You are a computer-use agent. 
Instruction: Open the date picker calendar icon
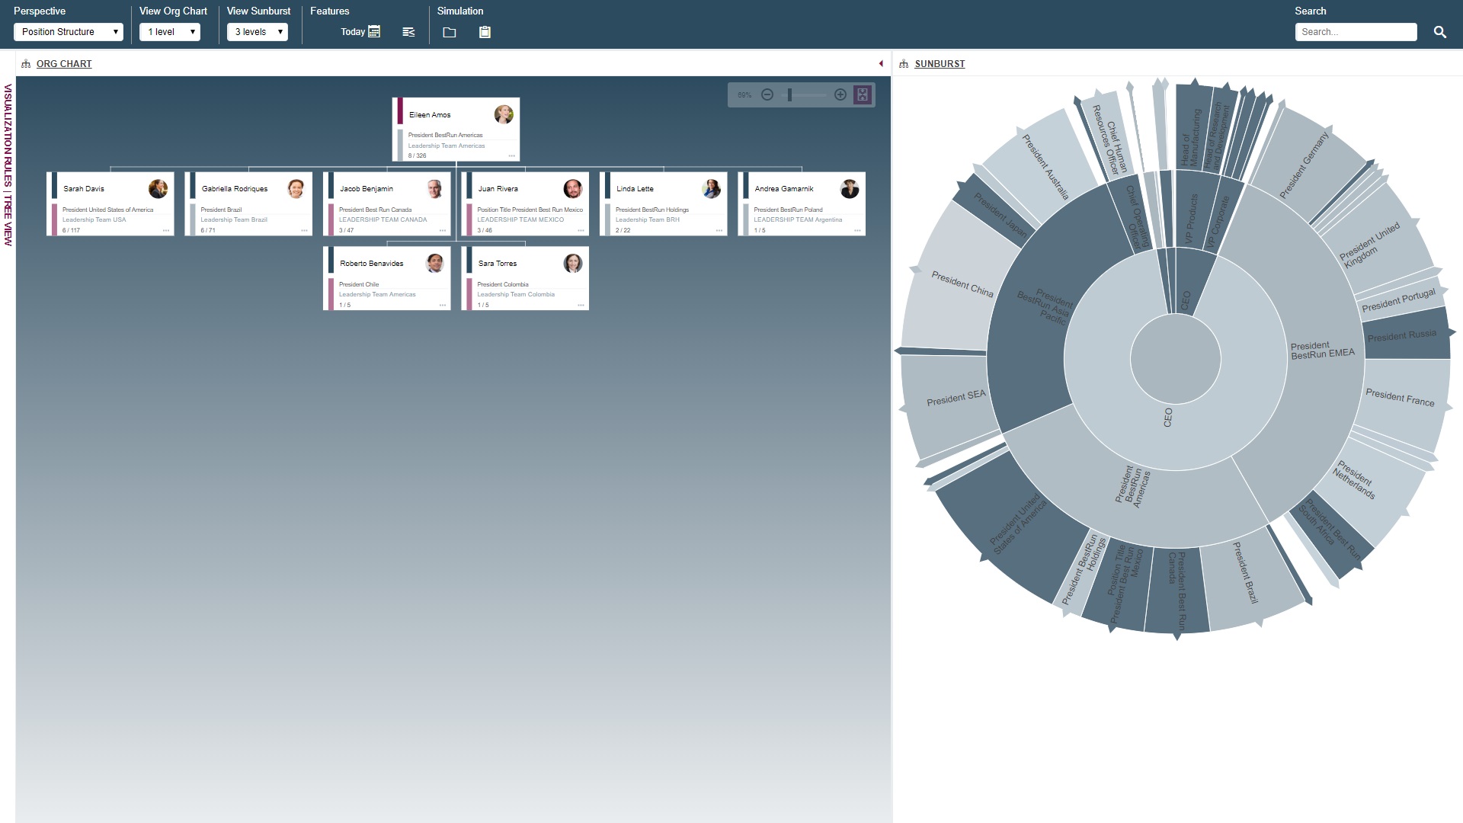click(373, 32)
